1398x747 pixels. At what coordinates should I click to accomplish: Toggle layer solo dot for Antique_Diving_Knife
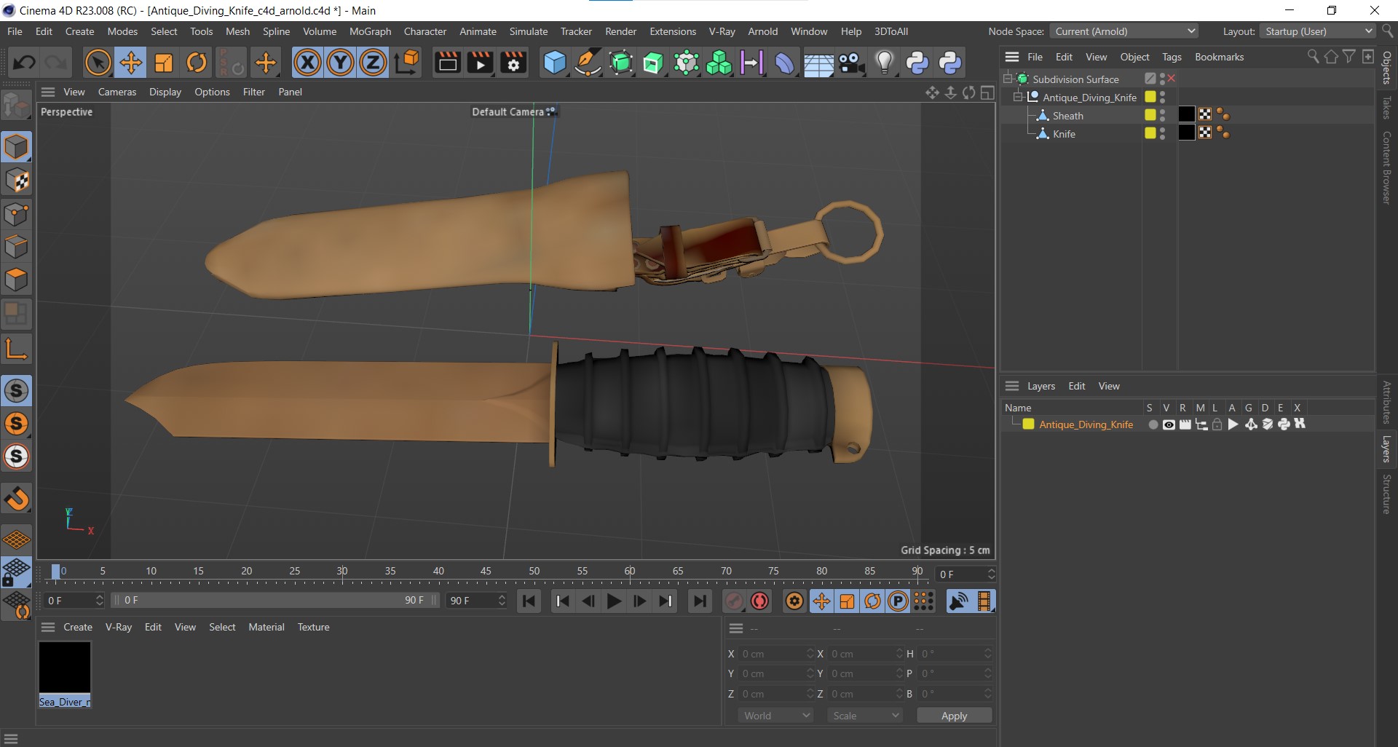coord(1153,424)
